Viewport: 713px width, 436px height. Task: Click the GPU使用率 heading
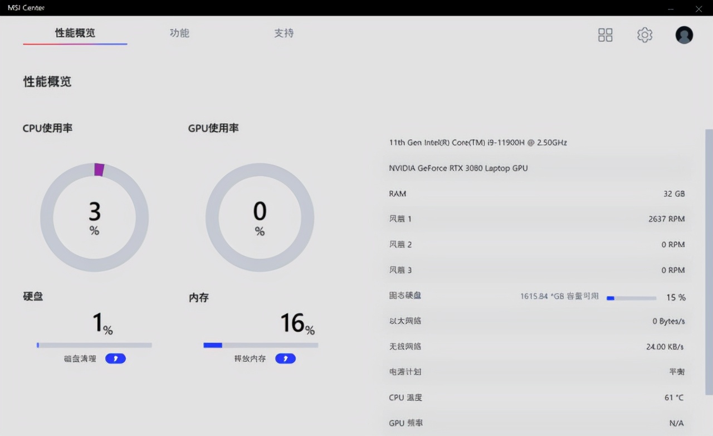(213, 128)
